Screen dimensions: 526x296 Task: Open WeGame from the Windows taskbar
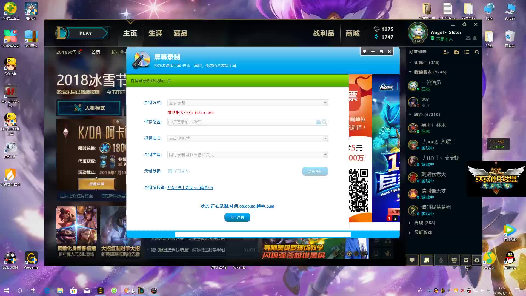pyautogui.click(x=101, y=291)
